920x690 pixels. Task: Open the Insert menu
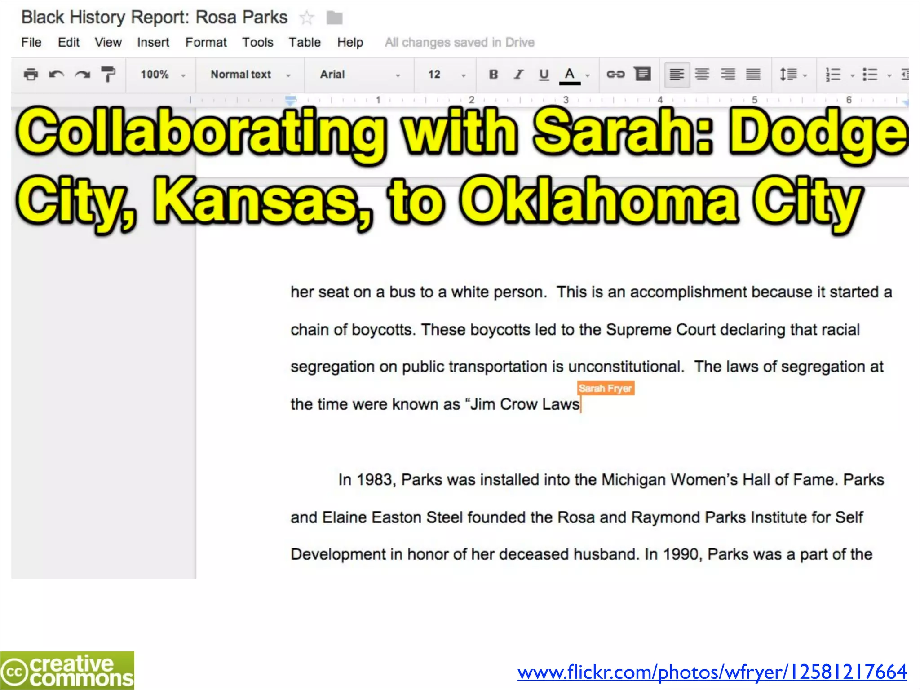[153, 42]
